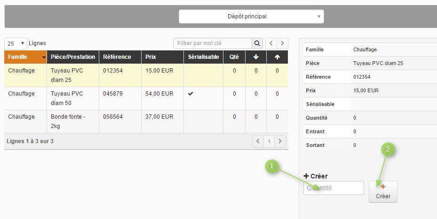Sort by incoming down-arrow column header
Screen dimensions: 437x219
tap(256, 57)
